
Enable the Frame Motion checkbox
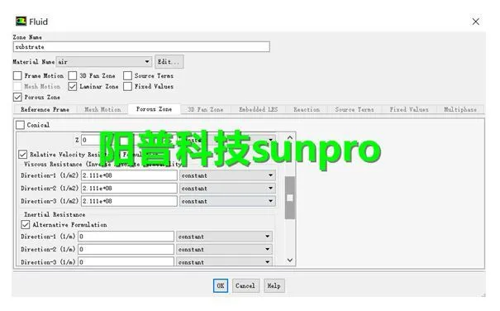(x=17, y=75)
